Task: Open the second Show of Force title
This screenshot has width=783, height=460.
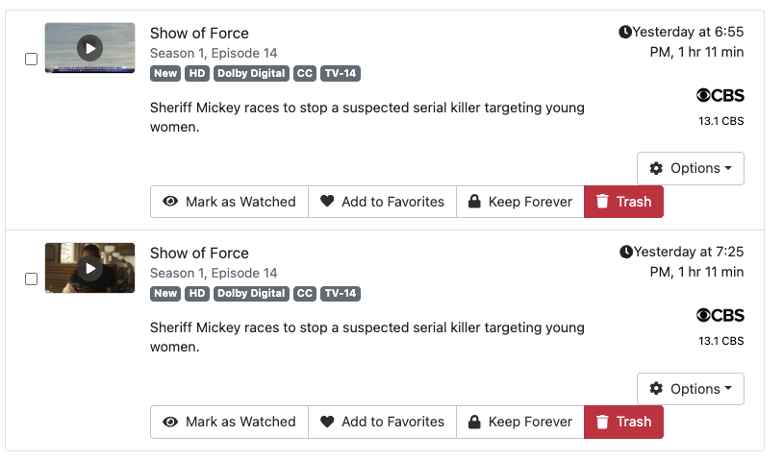Action: coord(199,253)
